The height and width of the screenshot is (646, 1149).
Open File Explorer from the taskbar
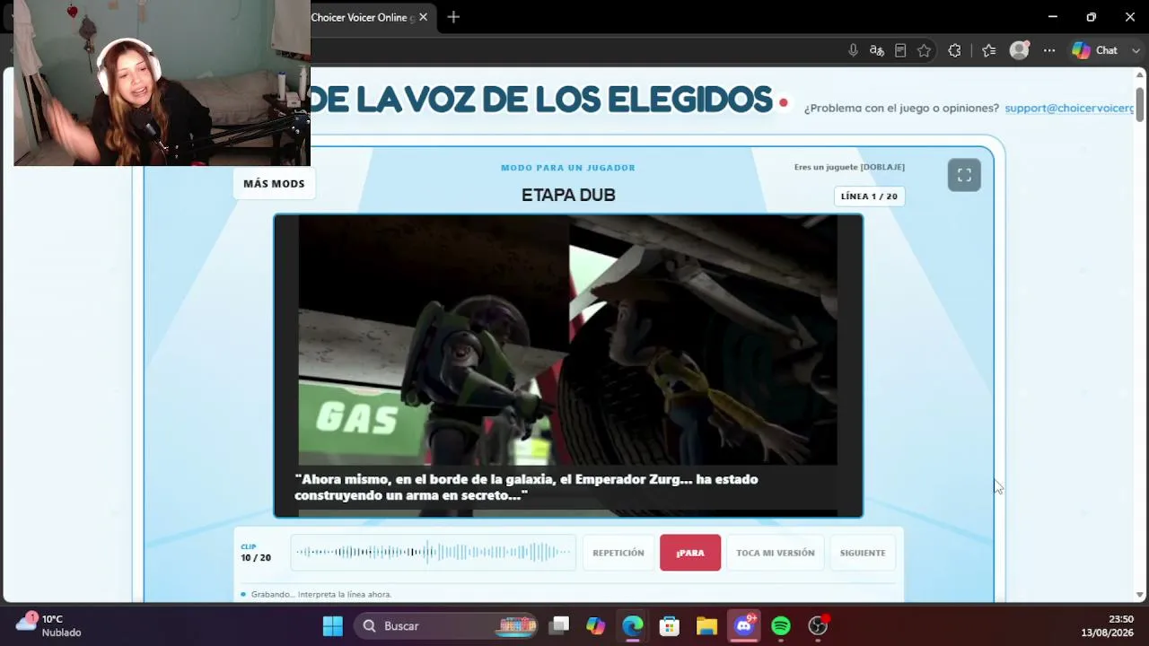coord(706,625)
